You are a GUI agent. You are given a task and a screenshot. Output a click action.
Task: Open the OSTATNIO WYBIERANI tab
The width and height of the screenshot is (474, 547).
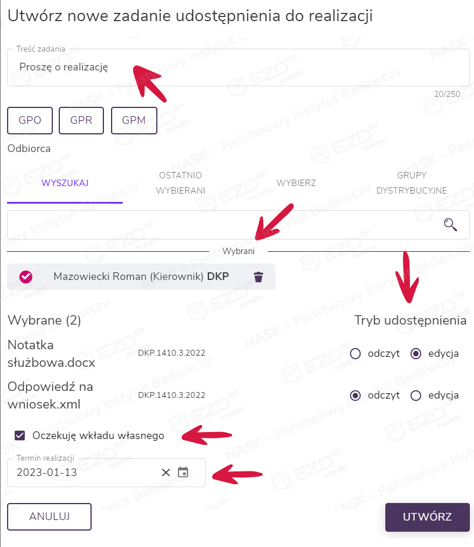180,183
